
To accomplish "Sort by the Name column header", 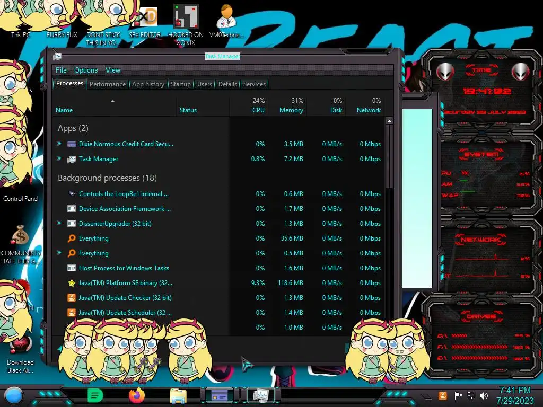I will (114, 105).
